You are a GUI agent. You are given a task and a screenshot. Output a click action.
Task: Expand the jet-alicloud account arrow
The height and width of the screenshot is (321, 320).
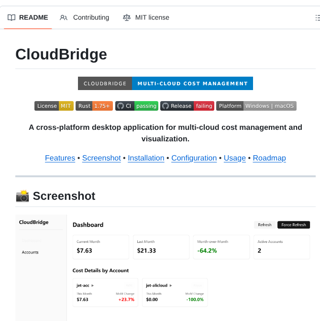point(171,286)
